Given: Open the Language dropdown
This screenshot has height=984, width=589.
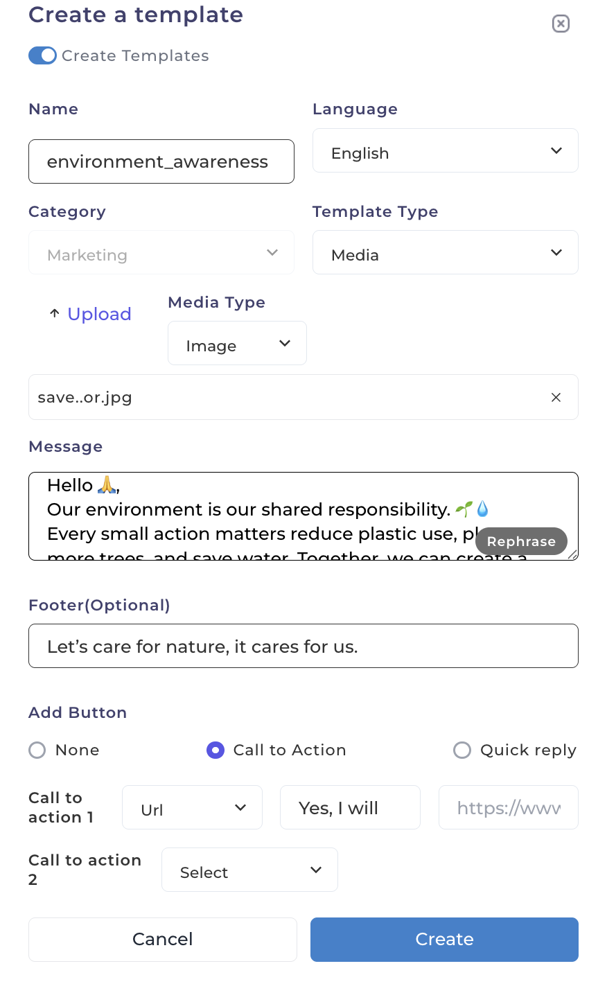Looking at the screenshot, I should [445, 150].
